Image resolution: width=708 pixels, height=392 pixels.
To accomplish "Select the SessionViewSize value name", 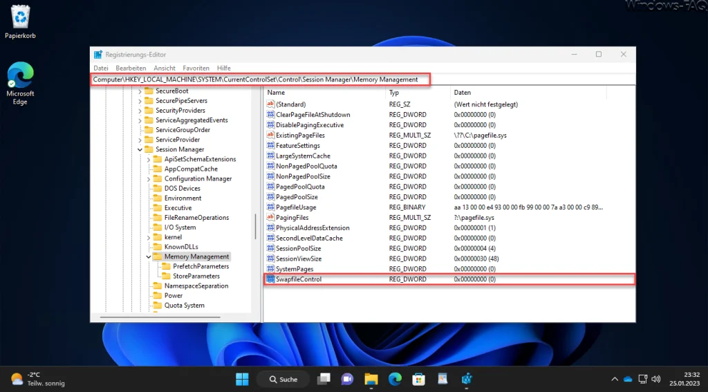I will click(299, 259).
